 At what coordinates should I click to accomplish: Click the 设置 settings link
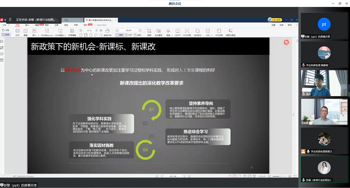coord(272,25)
